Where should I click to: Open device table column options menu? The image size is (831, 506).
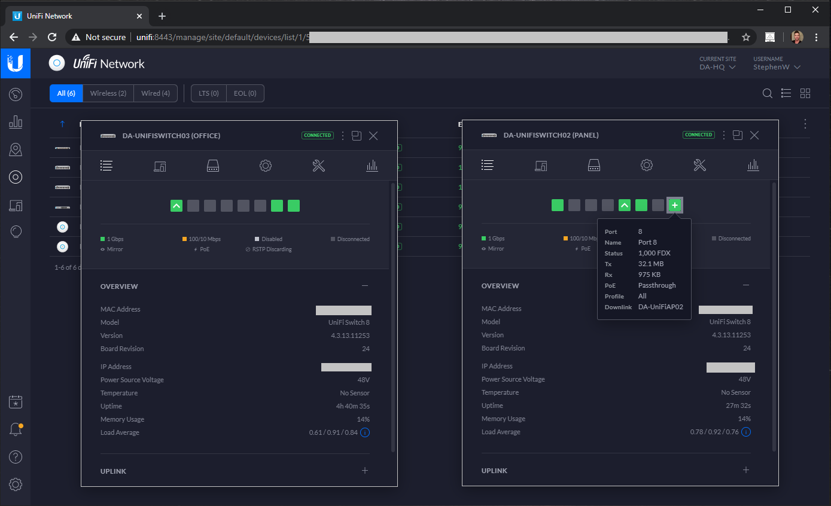tap(805, 124)
